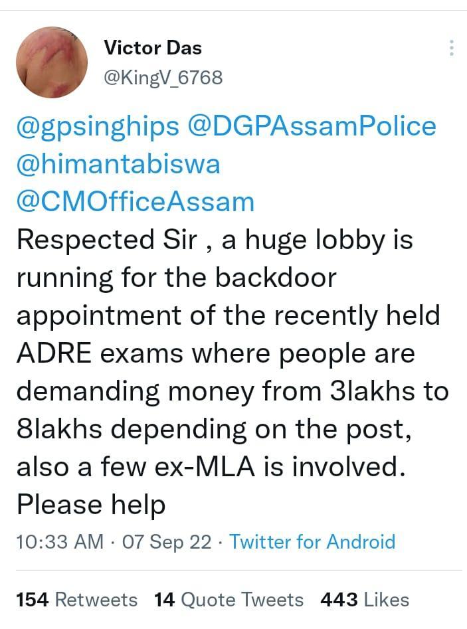Visit the @gpsinghips mention

(x=98, y=126)
